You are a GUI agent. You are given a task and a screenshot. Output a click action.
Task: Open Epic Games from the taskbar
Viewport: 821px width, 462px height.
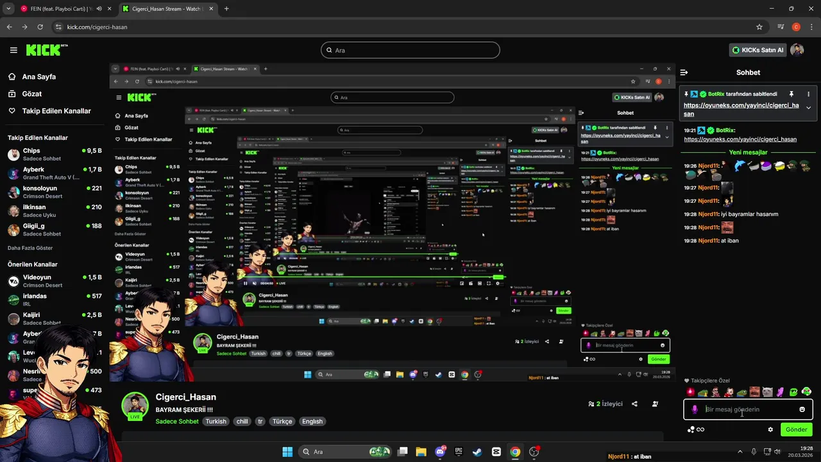pyautogui.click(x=459, y=452)
